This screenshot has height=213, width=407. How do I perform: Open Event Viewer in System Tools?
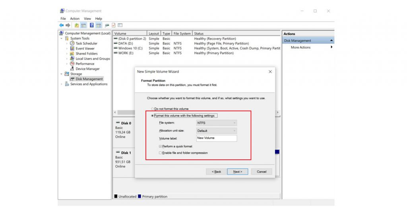pos(85,48)
